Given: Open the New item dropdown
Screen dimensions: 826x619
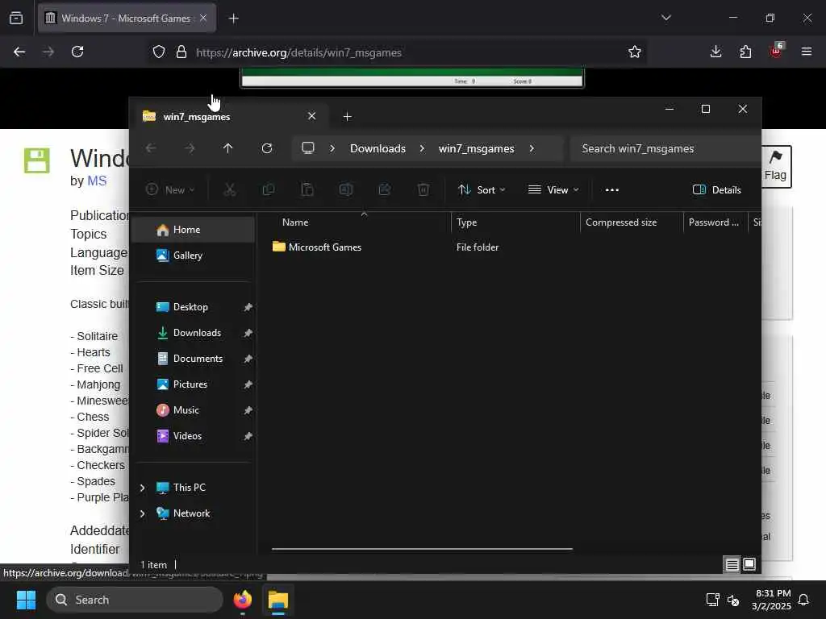Looking at the screenshot, I should [169, 190].
